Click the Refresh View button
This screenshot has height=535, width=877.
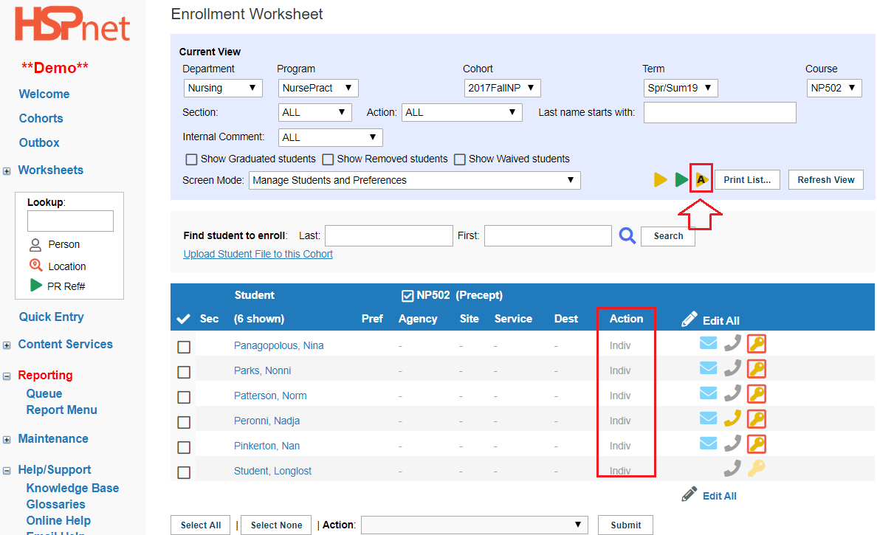(825, 179)
